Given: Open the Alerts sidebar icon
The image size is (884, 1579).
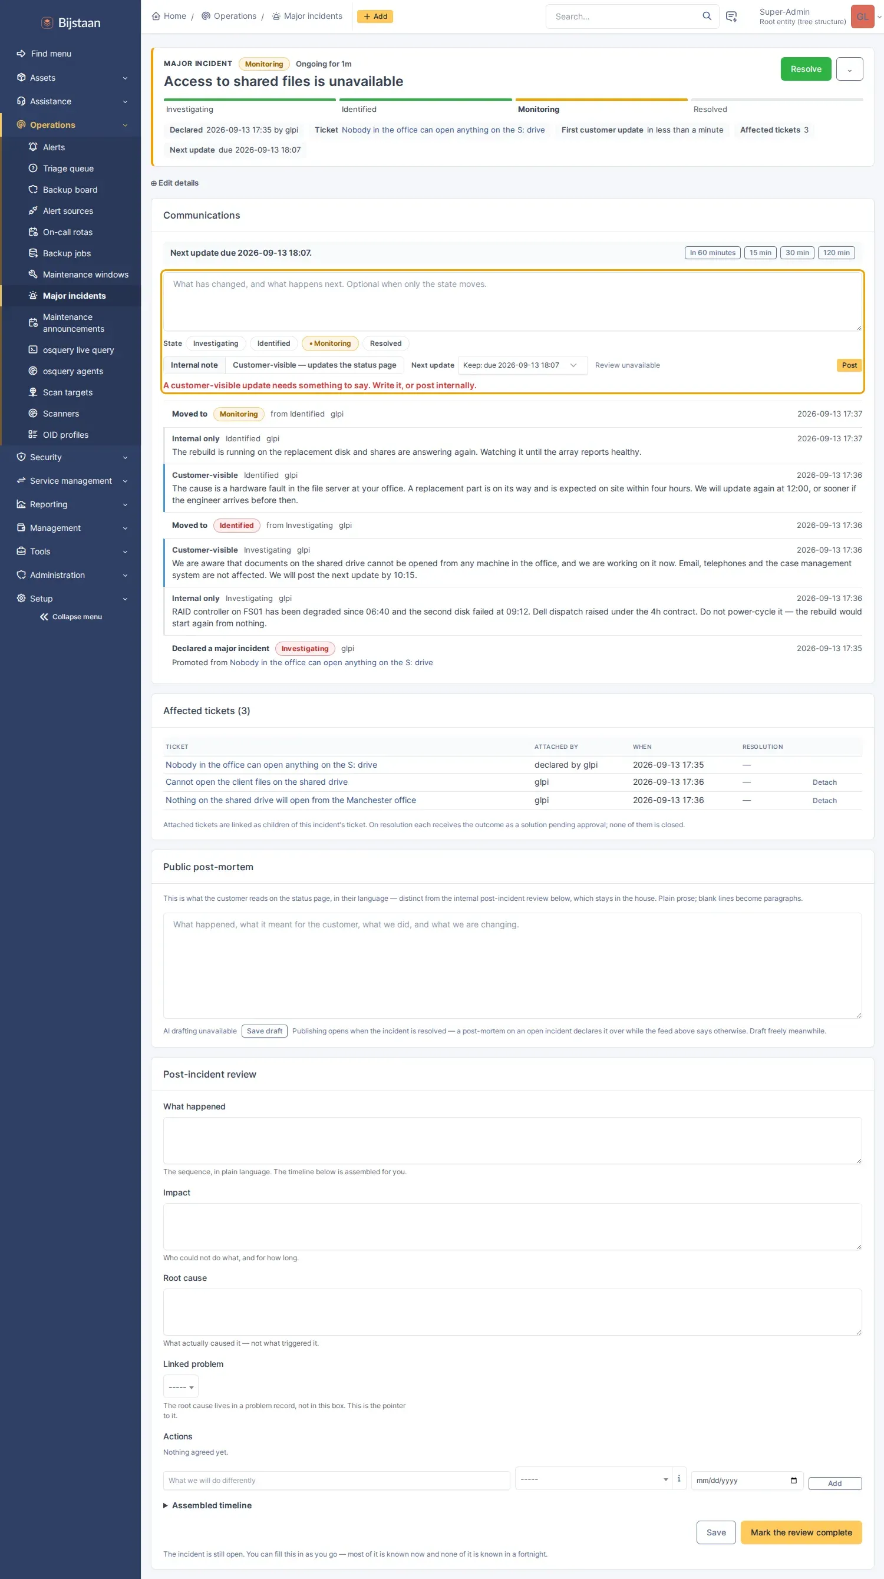Looking at the screenshot, I should click(x=33, y=147).
